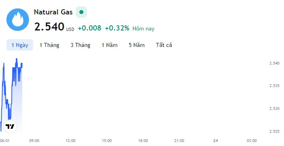The width and height of the screenshot is (284, 146).
Task: Open the TradingView logo badge
Action: [x=10, y=126]
